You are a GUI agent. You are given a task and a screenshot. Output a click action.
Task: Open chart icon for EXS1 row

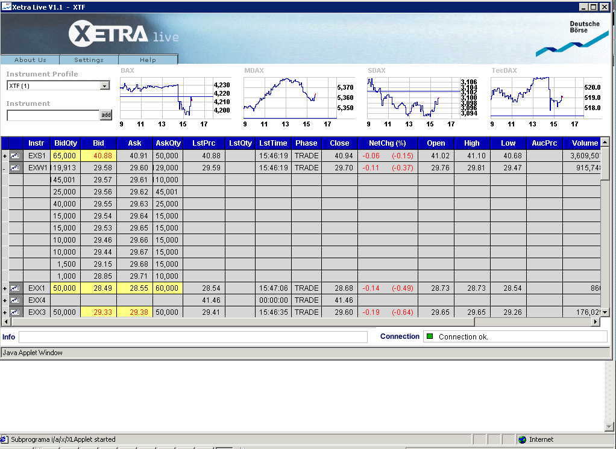[15, 156]
